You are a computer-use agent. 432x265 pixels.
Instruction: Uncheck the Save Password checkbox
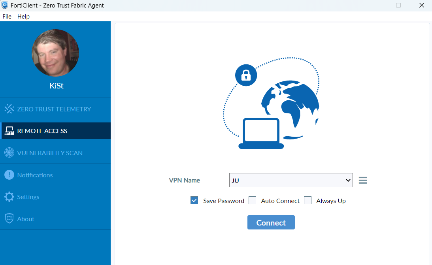click(194, 201)
